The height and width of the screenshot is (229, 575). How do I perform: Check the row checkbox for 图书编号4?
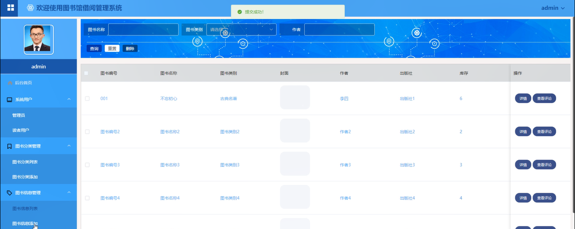pos(87,198)
